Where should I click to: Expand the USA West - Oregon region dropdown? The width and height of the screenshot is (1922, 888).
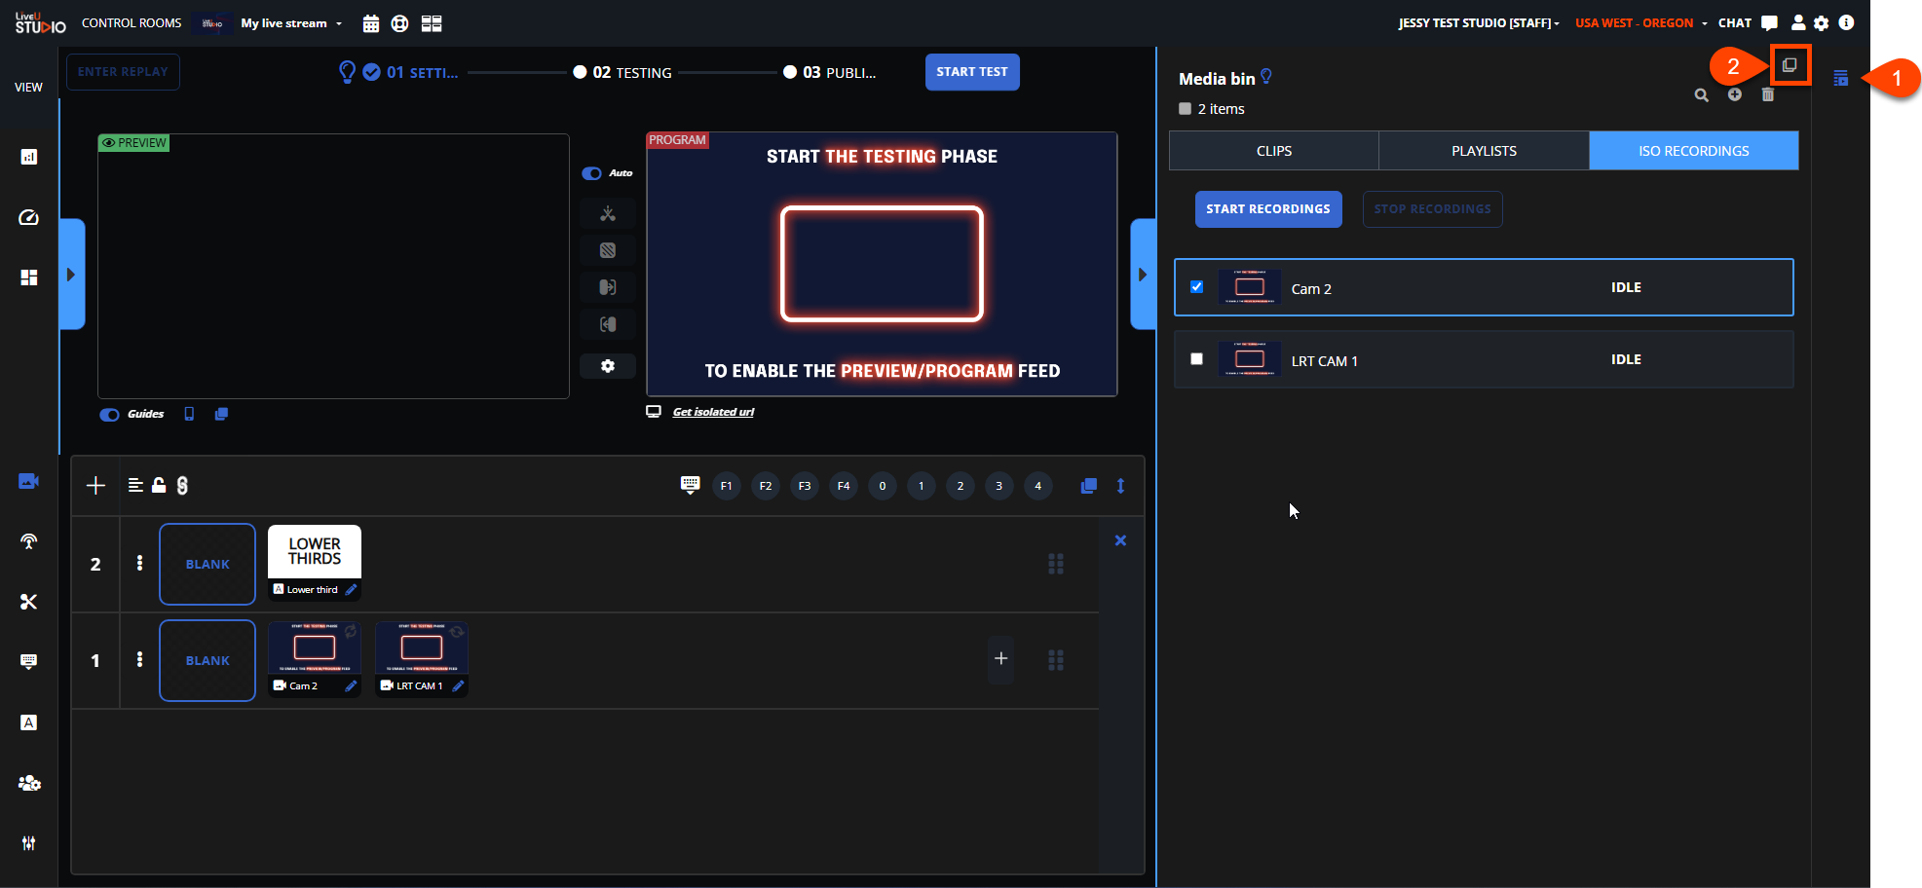click(x=1640, y=23)
